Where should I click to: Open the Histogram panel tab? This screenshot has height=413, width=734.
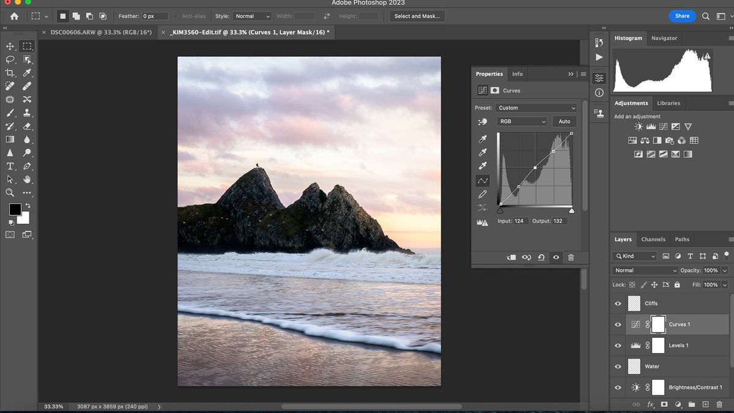(x=628, y=38)
